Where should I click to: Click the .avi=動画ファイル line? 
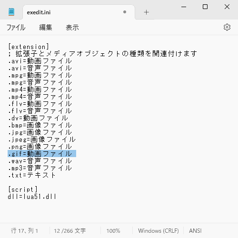[x=40, y=61]
